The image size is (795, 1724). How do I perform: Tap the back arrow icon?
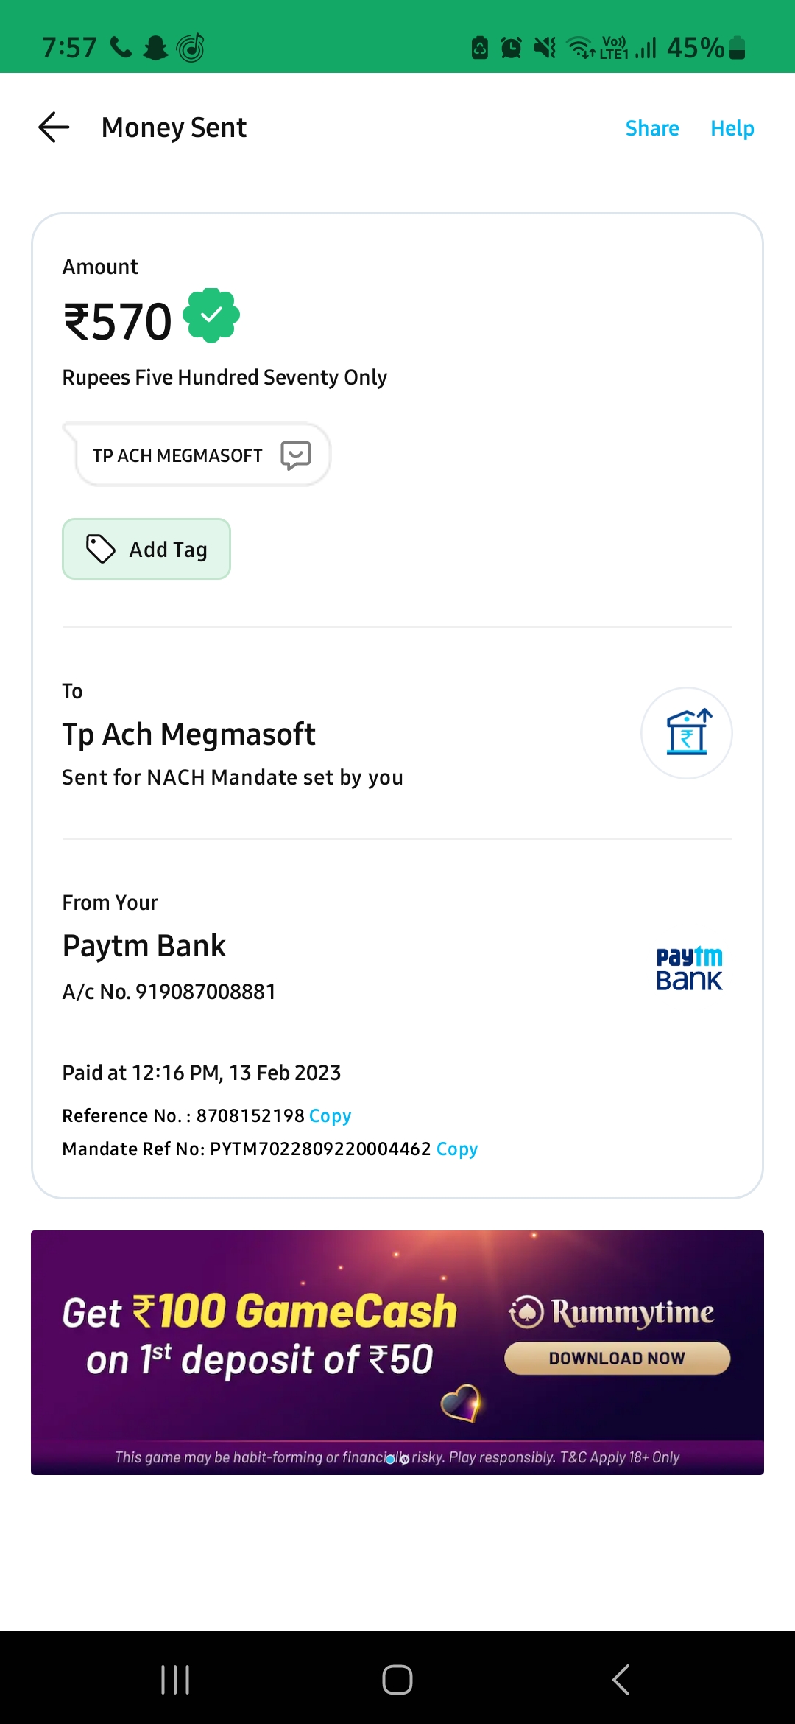click(x=54, y=127)
